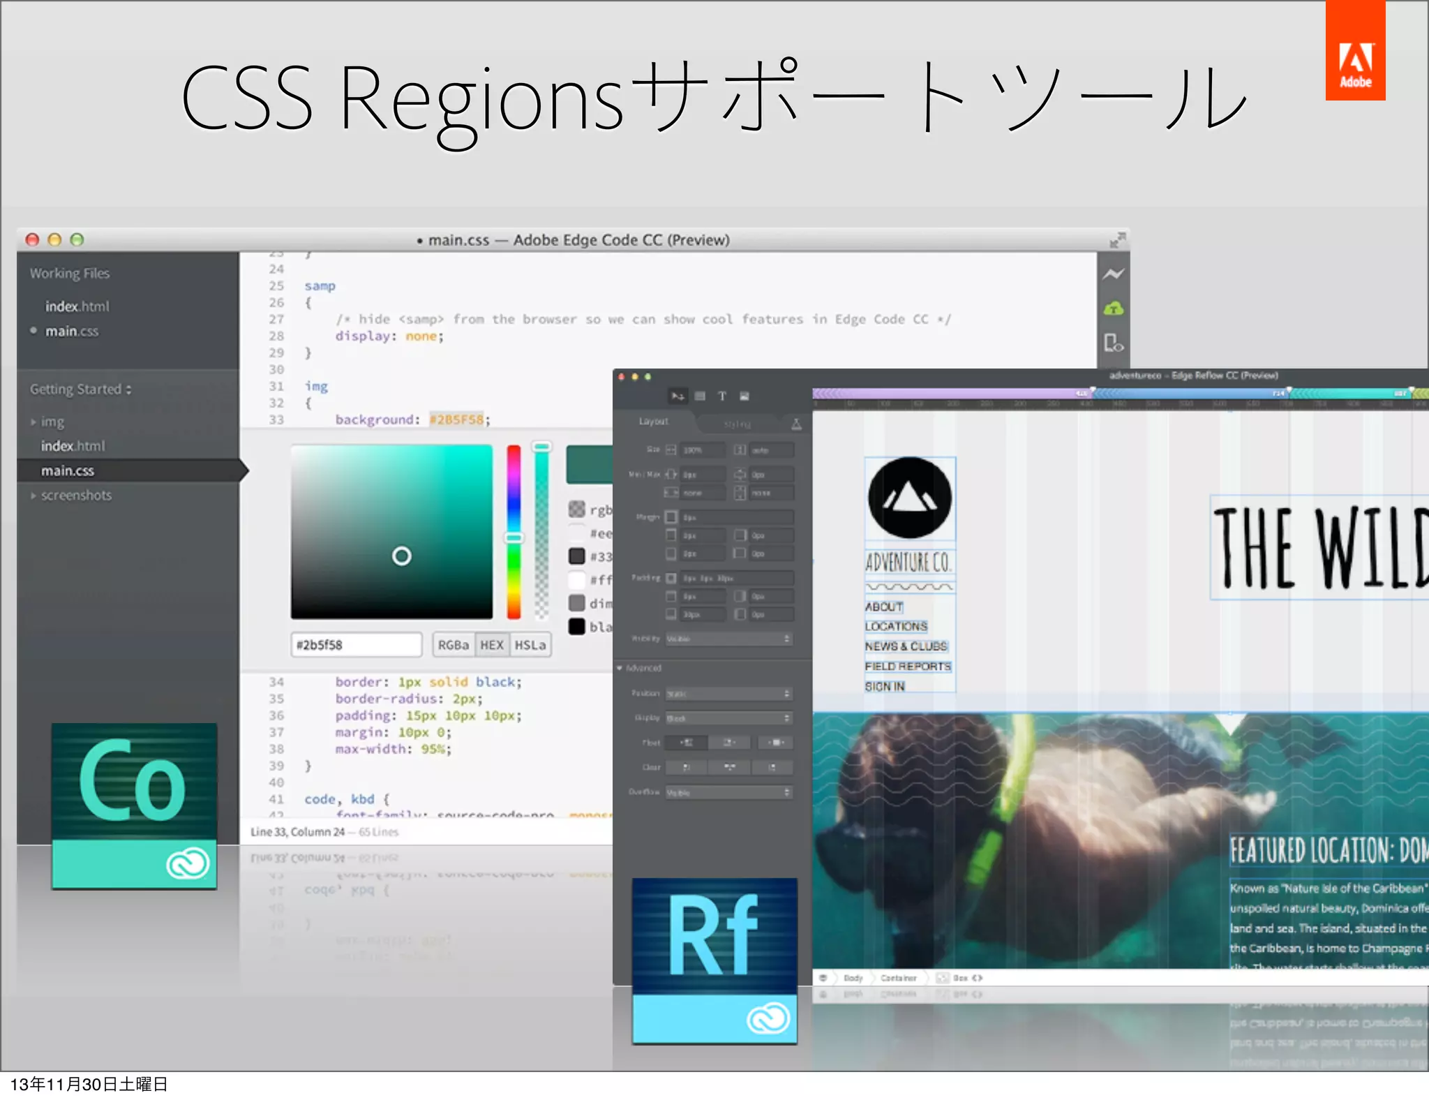Set Float to left
The image size is (1429, 1100).
[687, 743]
